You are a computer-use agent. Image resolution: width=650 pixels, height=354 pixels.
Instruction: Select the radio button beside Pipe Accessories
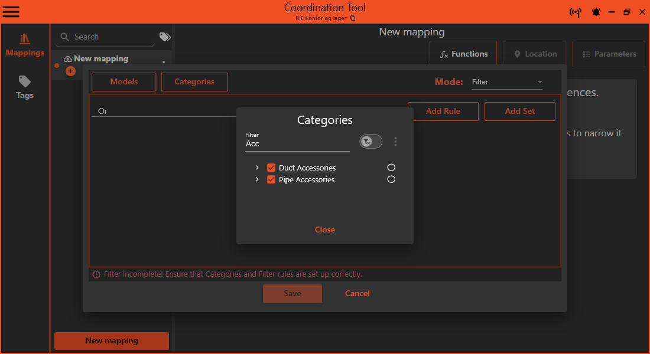[x=391, y=179]
